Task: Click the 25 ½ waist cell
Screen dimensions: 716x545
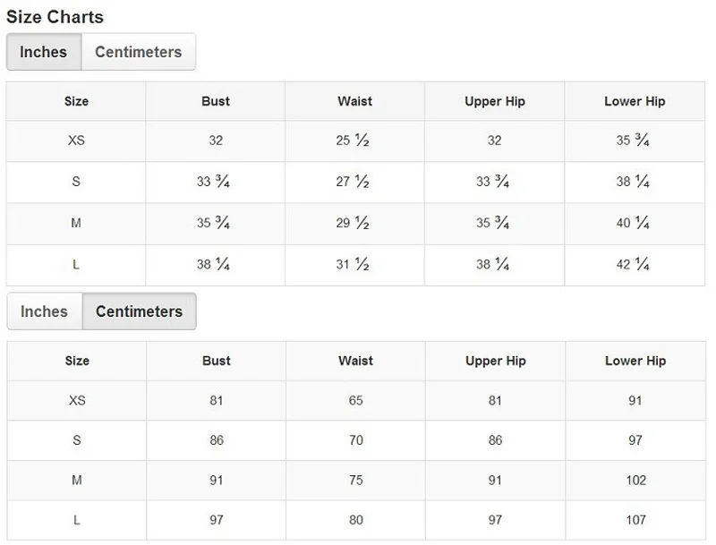Action: (x=354, y=141)
